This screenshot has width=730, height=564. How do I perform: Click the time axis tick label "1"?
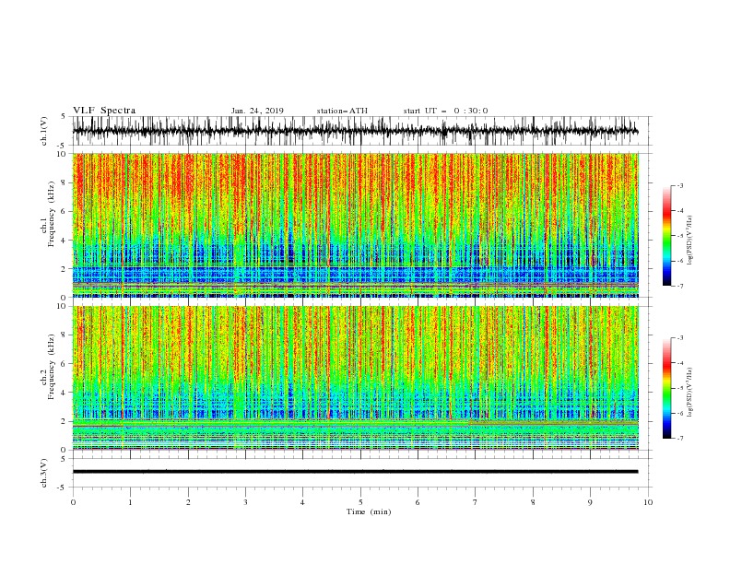pyautogui.click(x=130, y=502)
